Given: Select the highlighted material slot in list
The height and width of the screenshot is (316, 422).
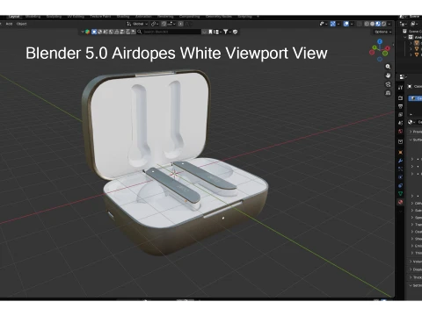Looking at the screenshot, I should point(415,98).
